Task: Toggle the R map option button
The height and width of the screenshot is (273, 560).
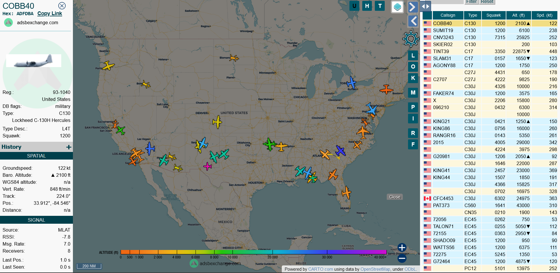Action: point(413,133)
